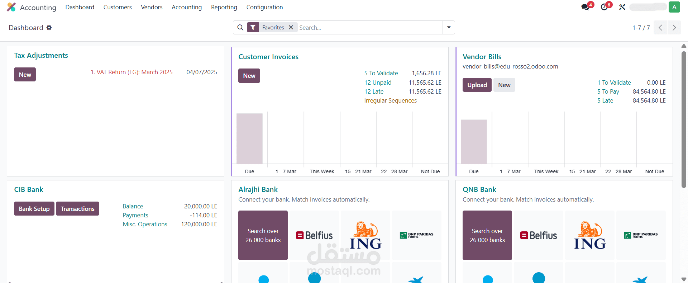Open the Customers menu

pos(118,7)
